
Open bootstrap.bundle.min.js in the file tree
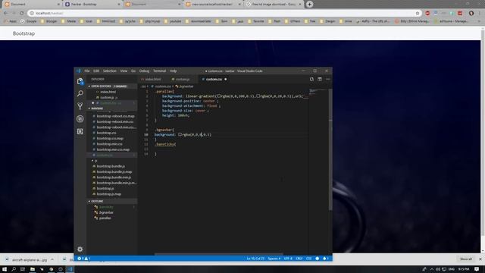pos(114,177)
